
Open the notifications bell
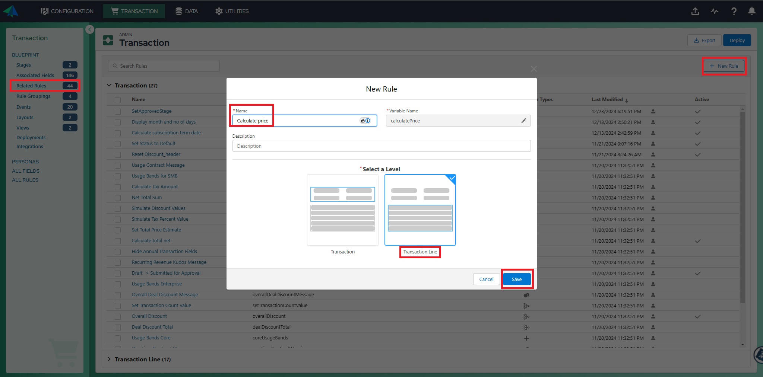[752, 11]
